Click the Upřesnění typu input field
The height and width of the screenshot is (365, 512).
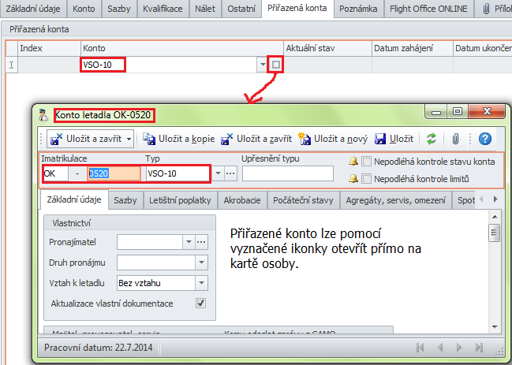click(x=287, y=173)
